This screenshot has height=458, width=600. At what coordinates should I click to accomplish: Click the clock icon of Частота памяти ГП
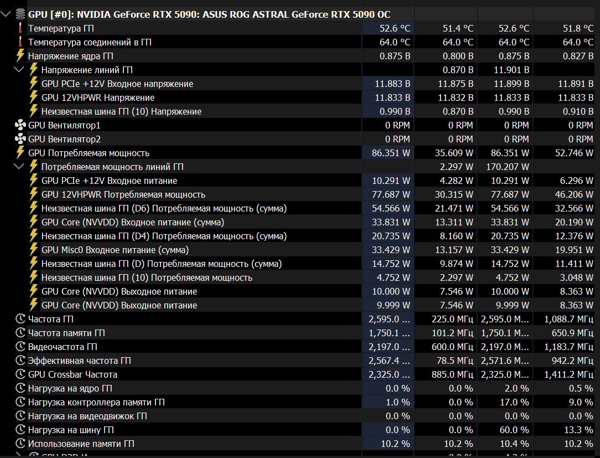point(20,332)
